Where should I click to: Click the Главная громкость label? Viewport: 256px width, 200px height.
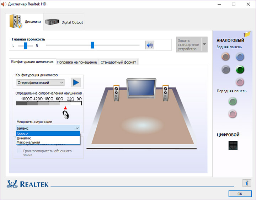28,39
